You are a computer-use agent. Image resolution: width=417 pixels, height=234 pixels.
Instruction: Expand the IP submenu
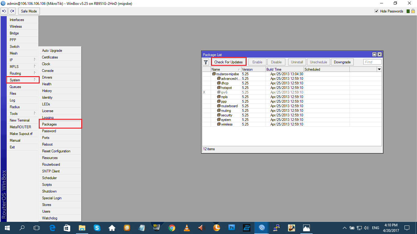[23, 60]
